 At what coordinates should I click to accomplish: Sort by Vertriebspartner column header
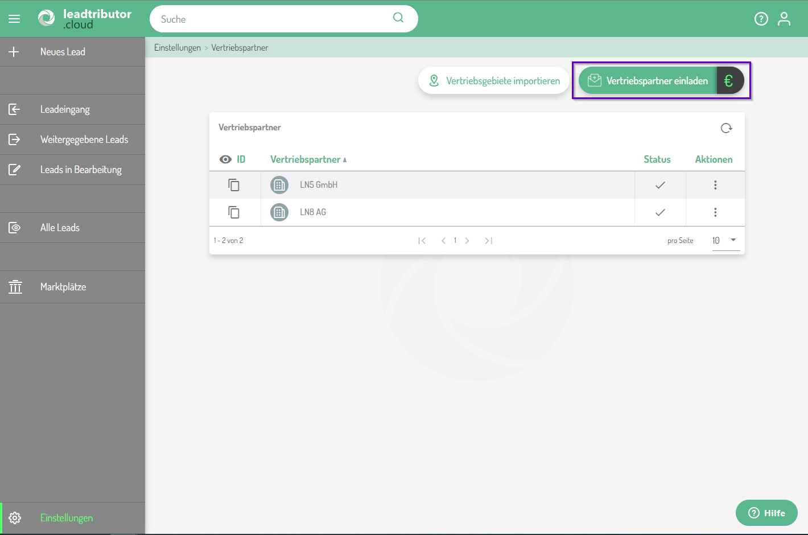point(306,159)
